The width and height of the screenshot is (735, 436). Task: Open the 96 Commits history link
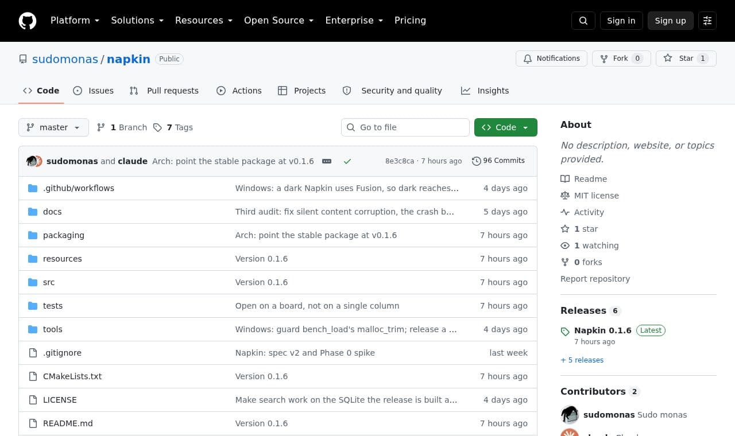click(498, 161)
